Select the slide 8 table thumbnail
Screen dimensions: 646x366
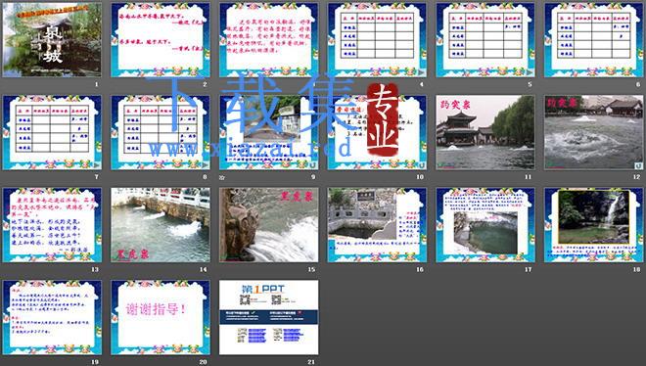161,132
